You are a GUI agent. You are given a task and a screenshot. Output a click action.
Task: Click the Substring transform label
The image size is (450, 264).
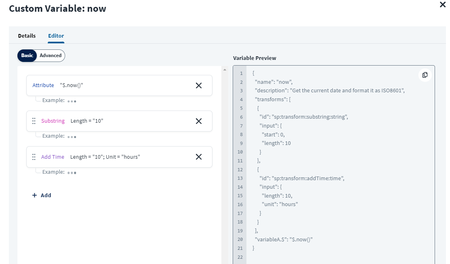point(53,121)
